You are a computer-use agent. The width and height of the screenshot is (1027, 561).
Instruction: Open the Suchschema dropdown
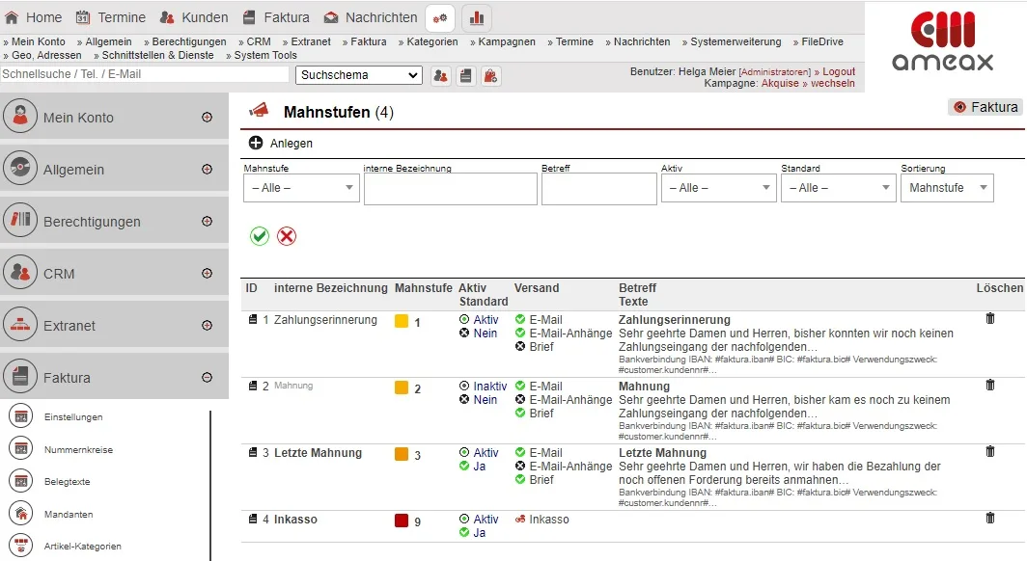[359, 75]
